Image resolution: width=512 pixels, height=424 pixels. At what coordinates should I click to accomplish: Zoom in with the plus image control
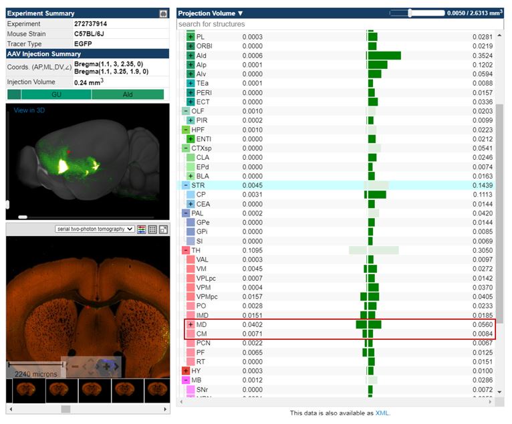pyautogui.click(x=106, y=366)
